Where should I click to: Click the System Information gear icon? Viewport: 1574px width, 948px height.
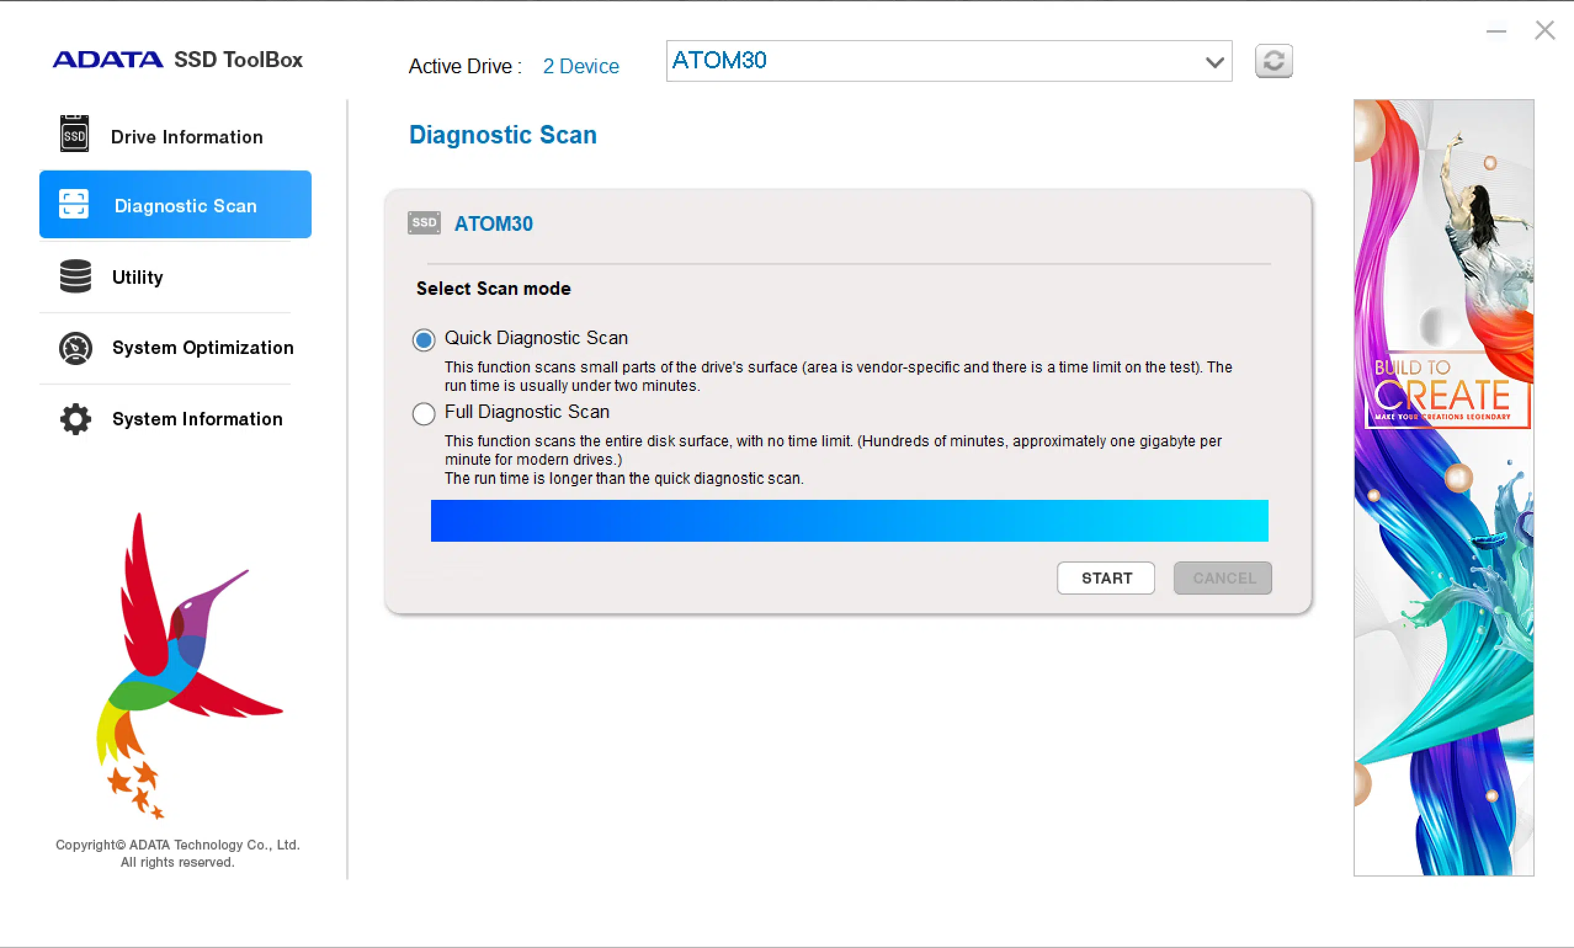(x=75, y=419)
